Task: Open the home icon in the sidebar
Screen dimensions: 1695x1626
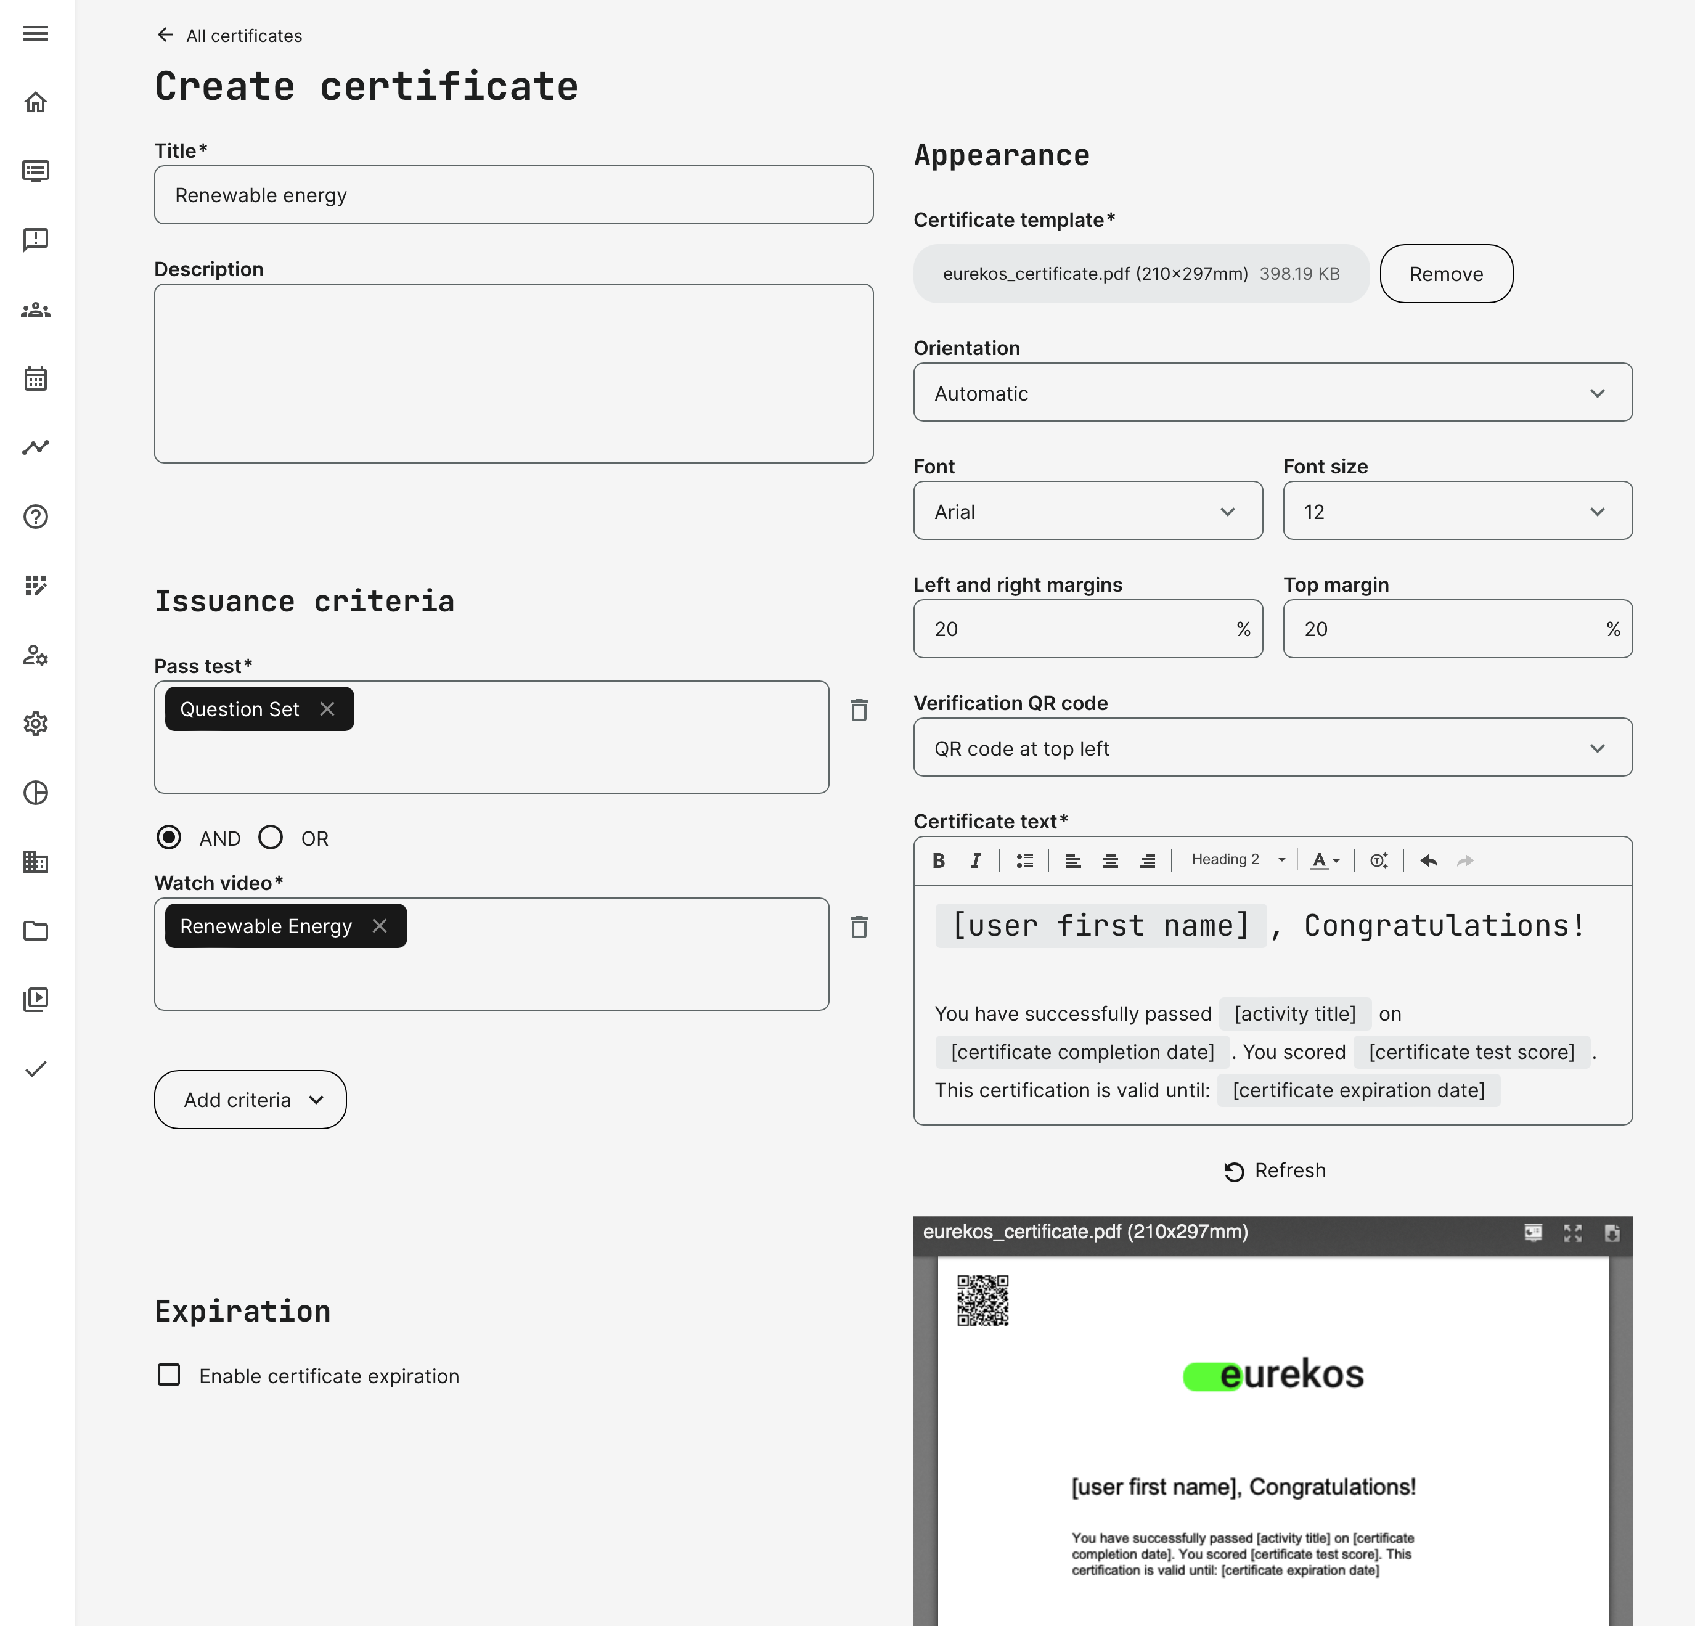Action: [36, 102]
